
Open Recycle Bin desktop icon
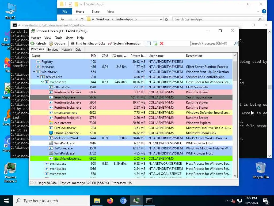[x=261, y=170]
